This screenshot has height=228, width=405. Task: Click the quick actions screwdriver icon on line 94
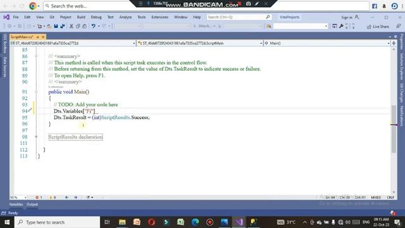(x=30, y=110)
